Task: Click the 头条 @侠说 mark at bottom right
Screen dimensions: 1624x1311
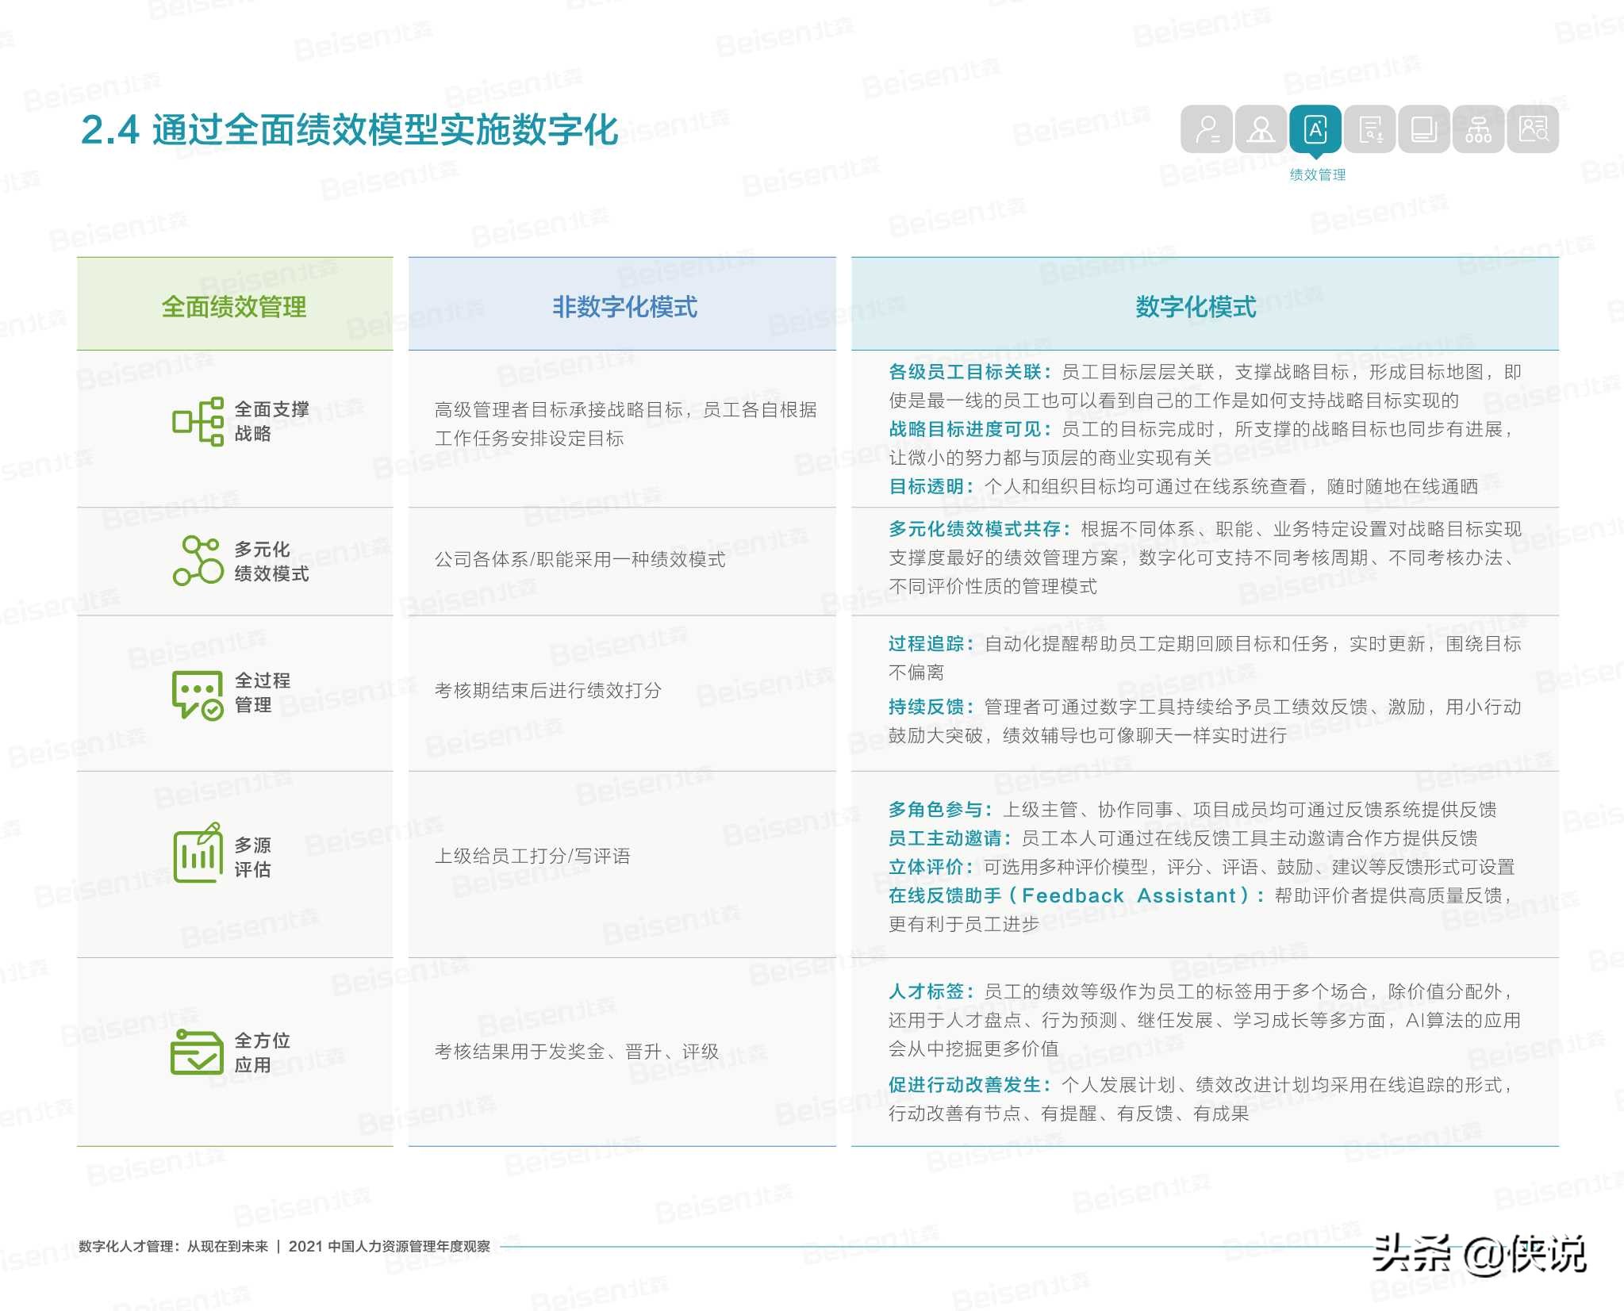Action: [1479, 1254]
